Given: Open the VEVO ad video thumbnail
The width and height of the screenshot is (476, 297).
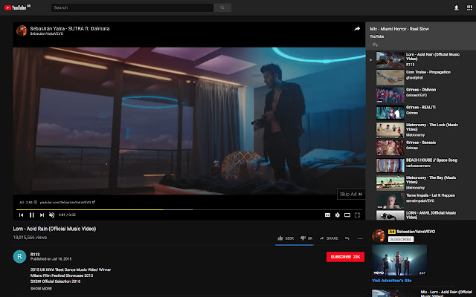Looking at the screenshot, I should [x=399, y=260].
